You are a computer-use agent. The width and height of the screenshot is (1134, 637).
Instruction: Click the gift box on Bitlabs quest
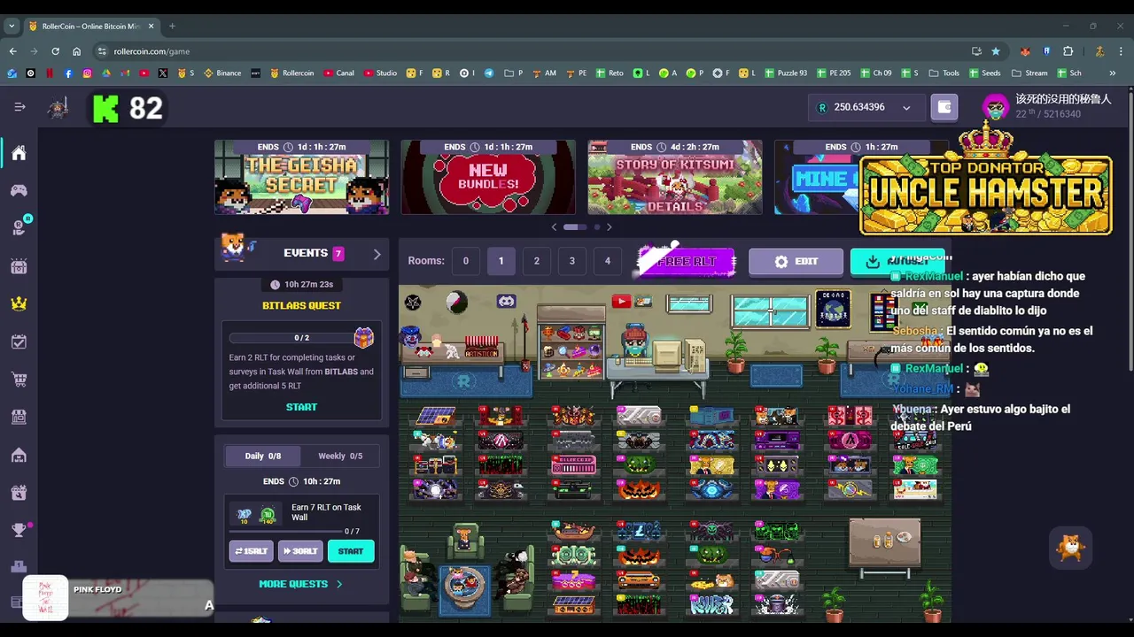point(363,337)
